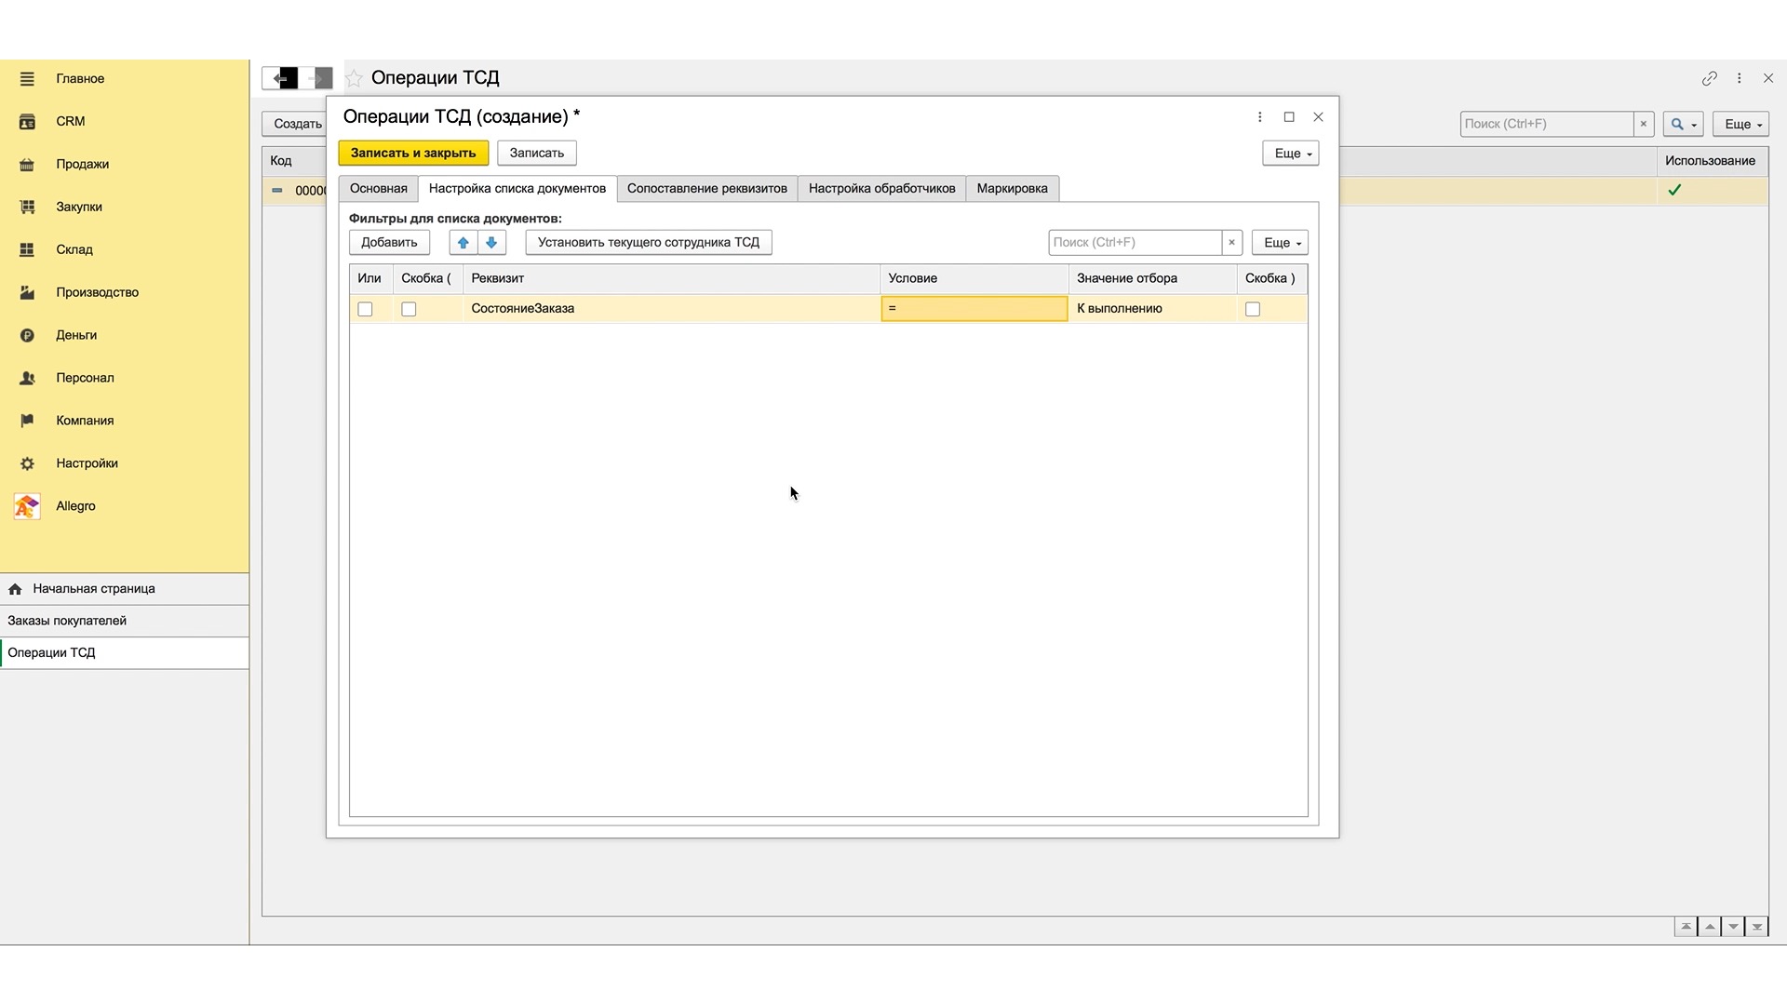Open the Склад section
Screen dimensions: 1787x1005
74,250
